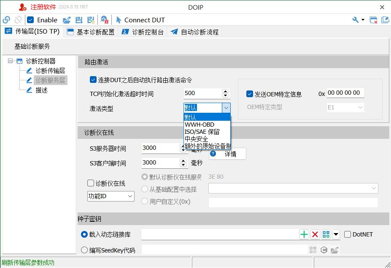Screen dimensions: 391x268
Task: Click Connect DUT button
Action: 140,20
